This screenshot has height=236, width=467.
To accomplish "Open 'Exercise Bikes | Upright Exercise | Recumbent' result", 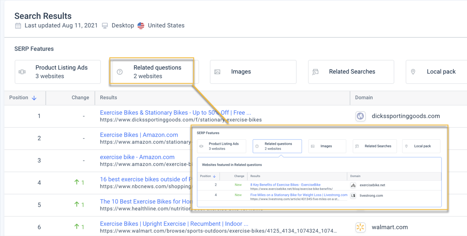I will [174, 224].
